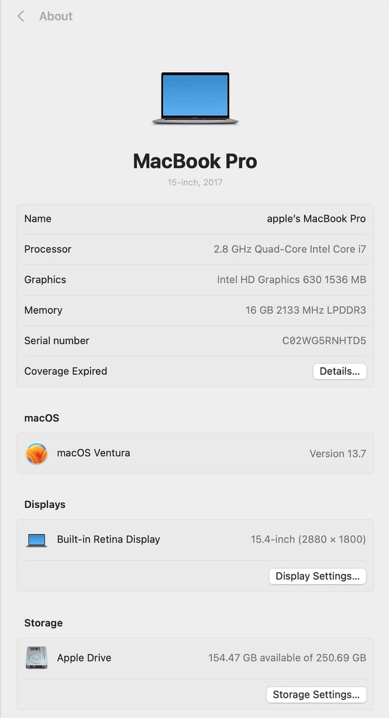This screenshot has width=389, height=718.
Task: Open Storage Settings
Action: pyautogui.click(x=316, y=695)
